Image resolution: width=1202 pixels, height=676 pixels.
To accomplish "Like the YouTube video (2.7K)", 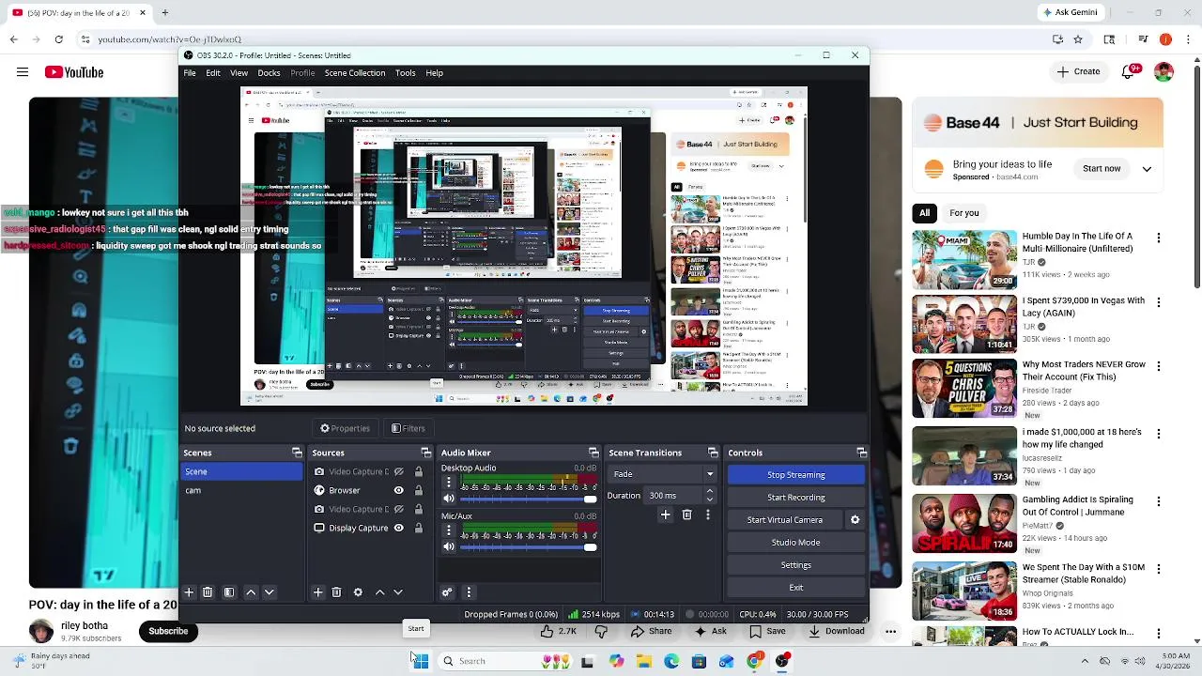I will [560, 631].
